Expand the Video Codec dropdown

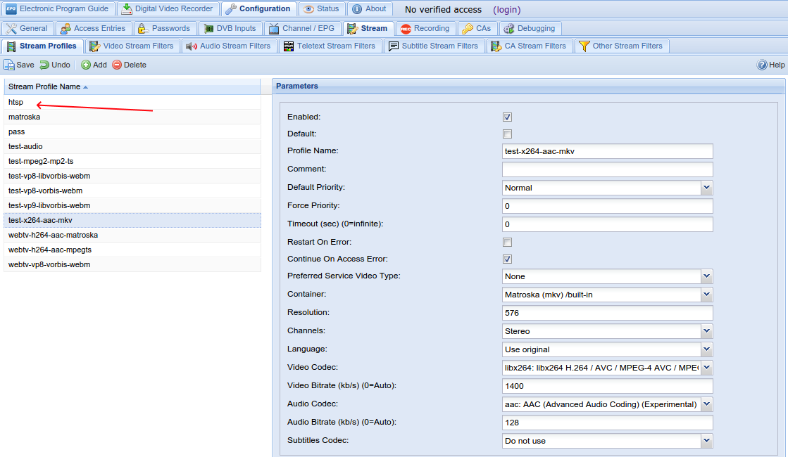click(706, 368)
